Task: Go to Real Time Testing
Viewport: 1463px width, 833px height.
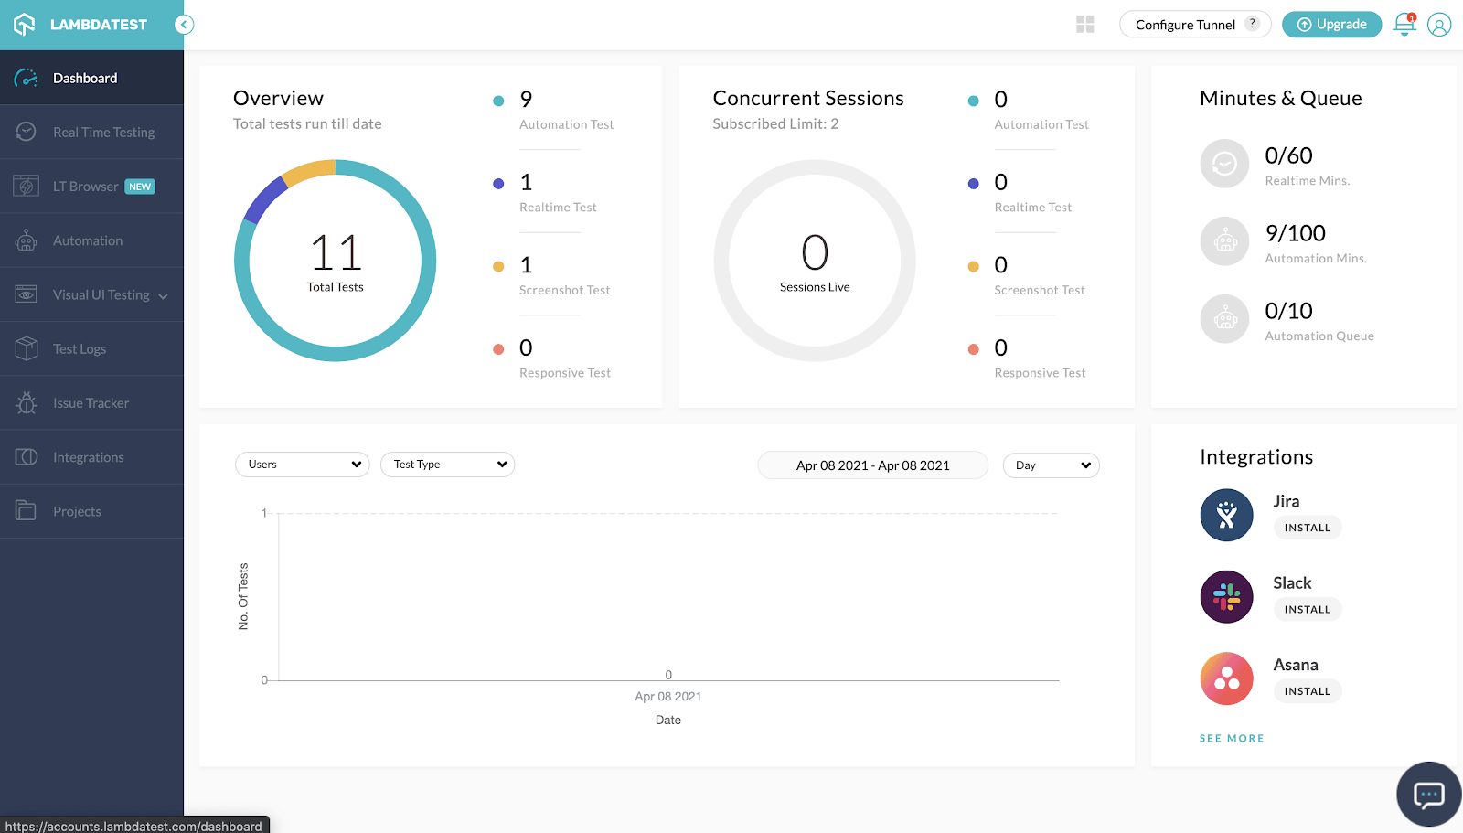Action: (x=103, y=133)
